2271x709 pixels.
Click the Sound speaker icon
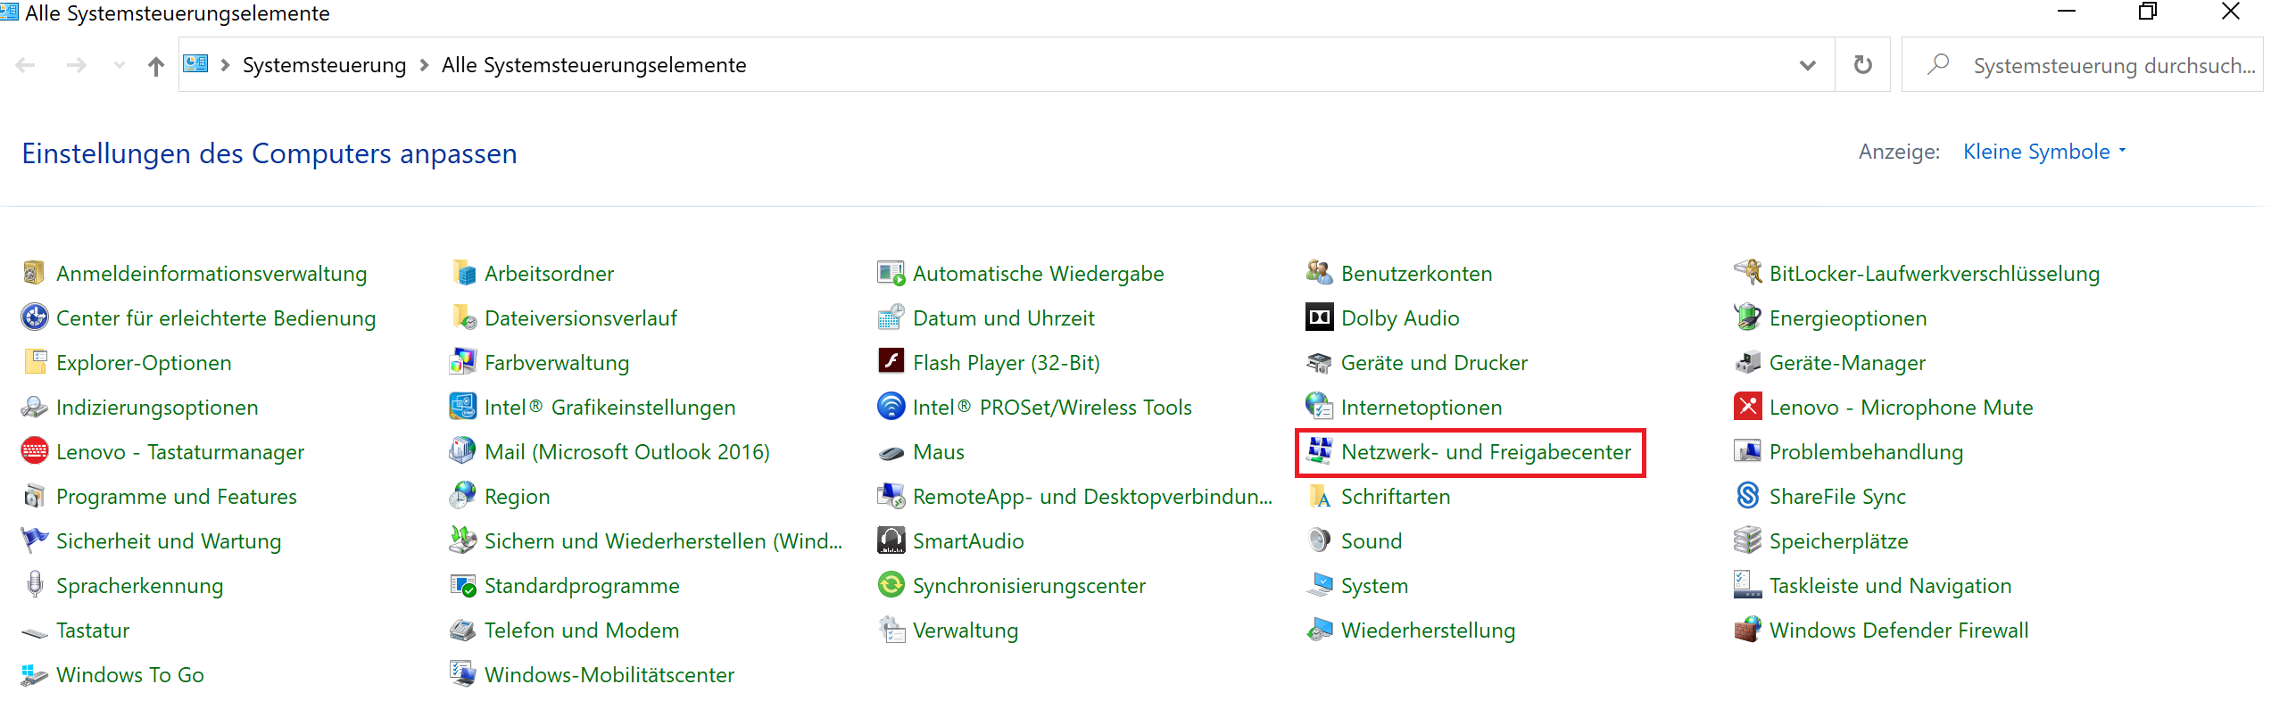[x=1319, y=540]
